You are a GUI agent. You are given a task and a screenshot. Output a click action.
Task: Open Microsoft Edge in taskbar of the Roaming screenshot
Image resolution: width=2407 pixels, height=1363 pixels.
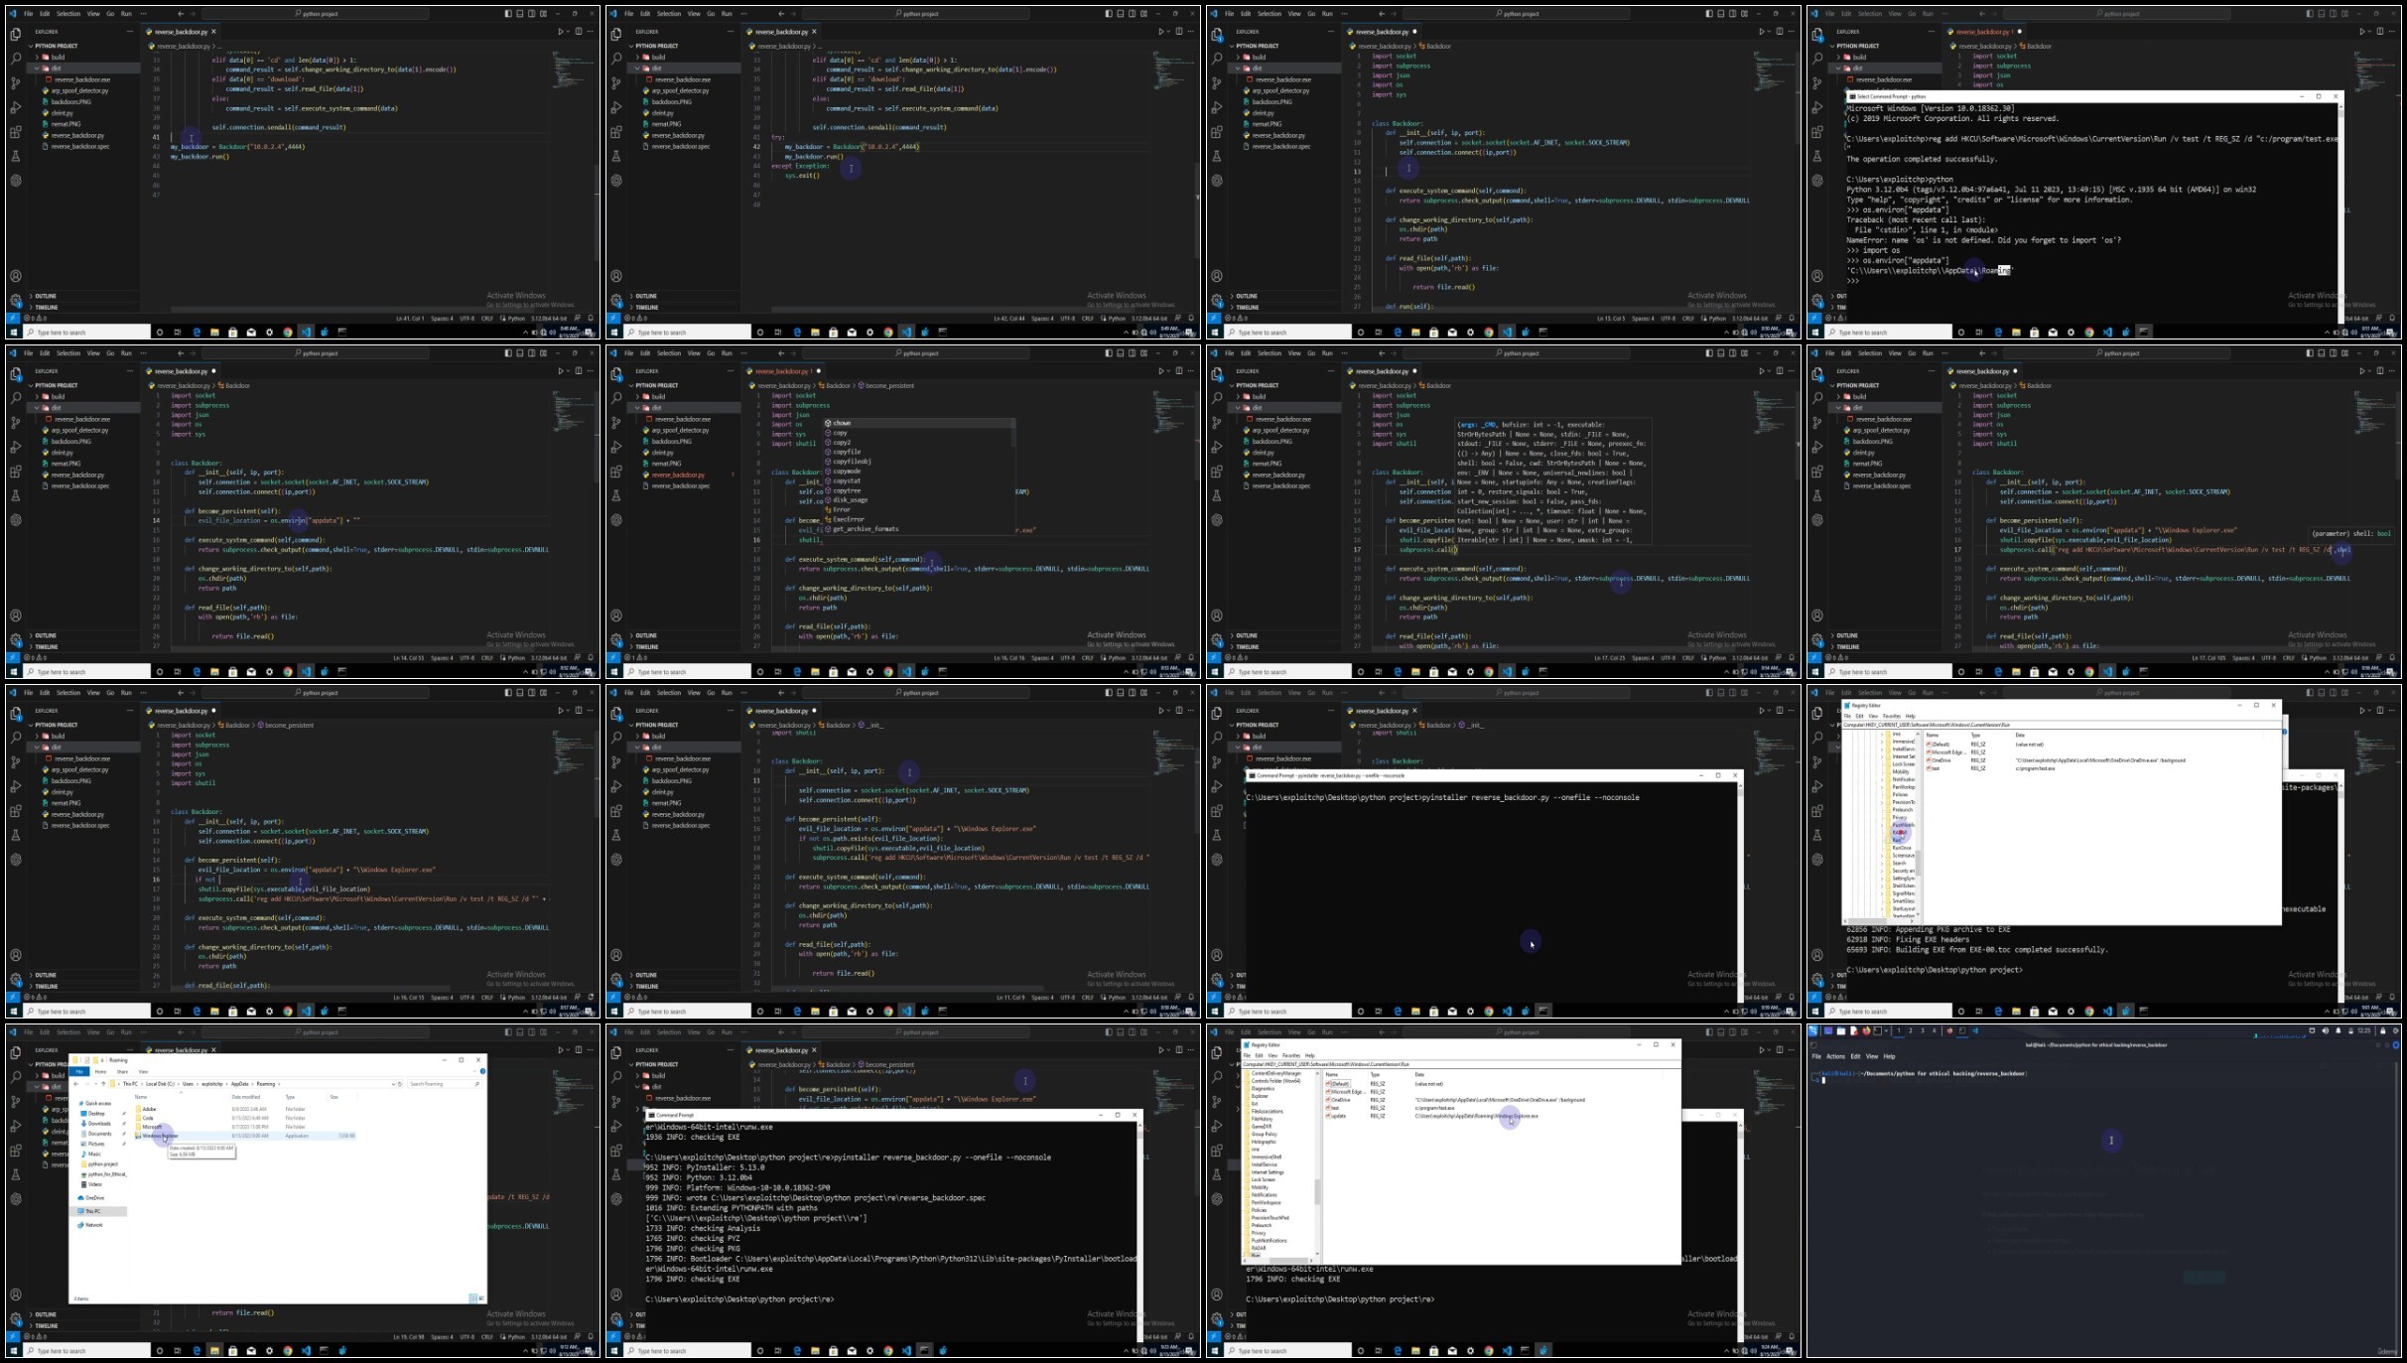click(x=197, y=1350)
